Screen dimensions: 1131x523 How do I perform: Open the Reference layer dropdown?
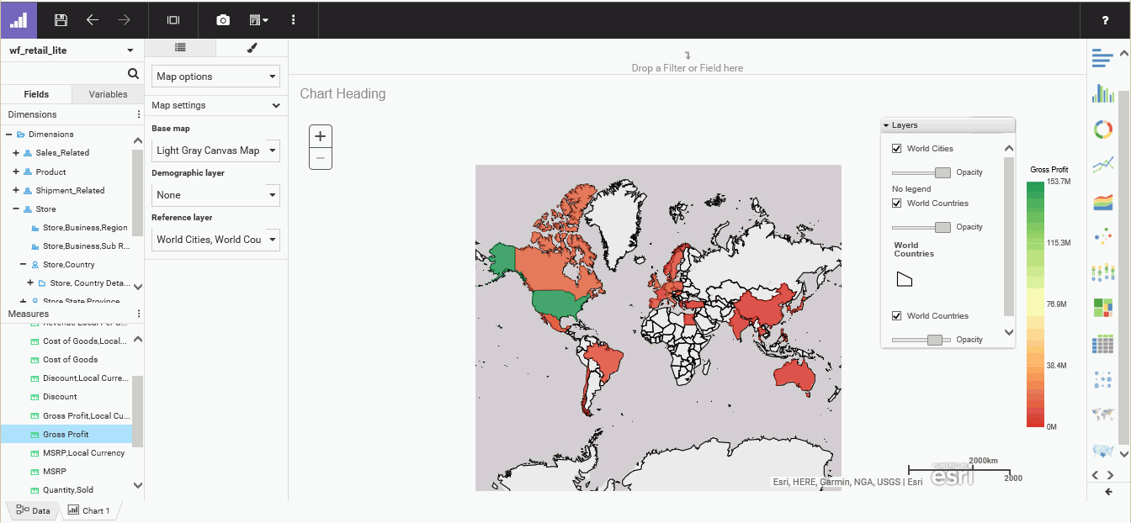coord(215,240)
